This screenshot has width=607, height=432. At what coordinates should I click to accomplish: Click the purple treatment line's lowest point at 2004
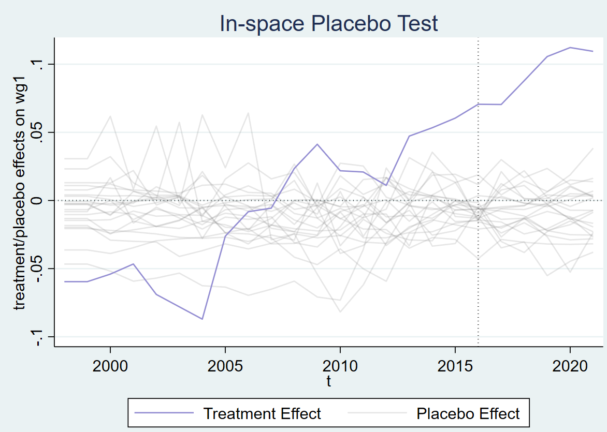pyautogui.click(x=202, y=319)
